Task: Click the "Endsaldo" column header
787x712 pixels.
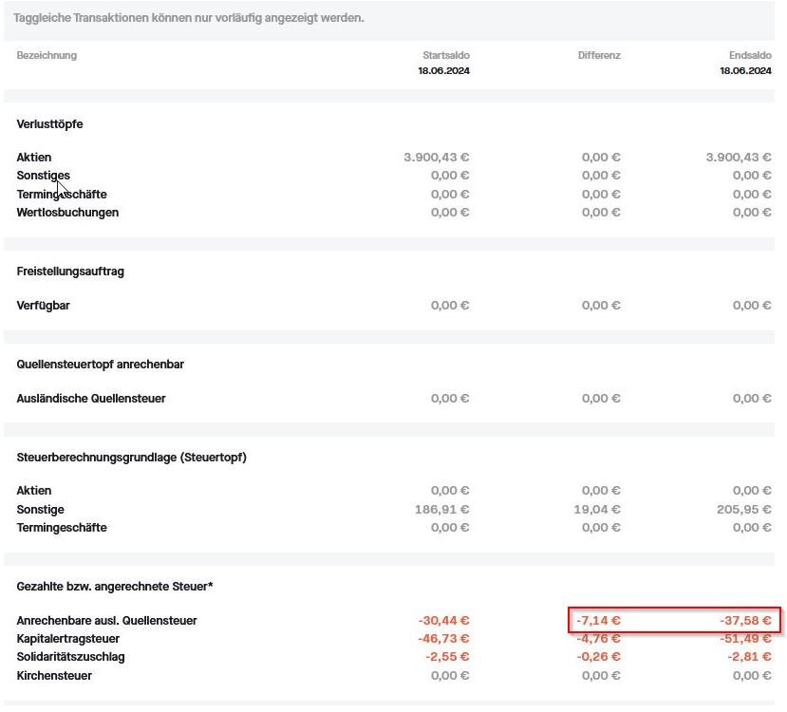Action: pyautogui.click(x=749, y=55)
